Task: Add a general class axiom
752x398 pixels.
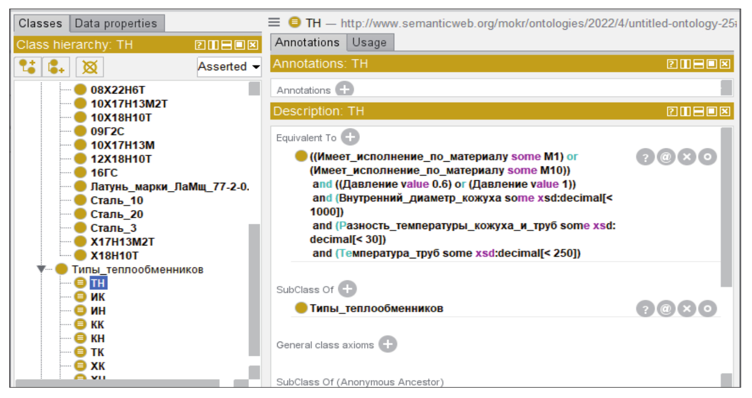Action: point(388,345)
